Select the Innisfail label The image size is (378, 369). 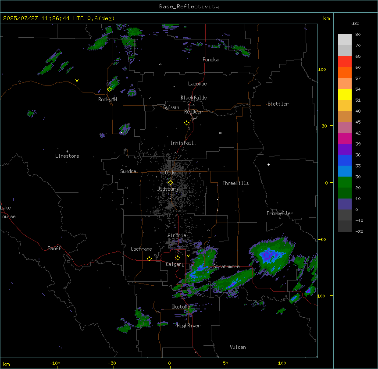click(x=182, y=143)
